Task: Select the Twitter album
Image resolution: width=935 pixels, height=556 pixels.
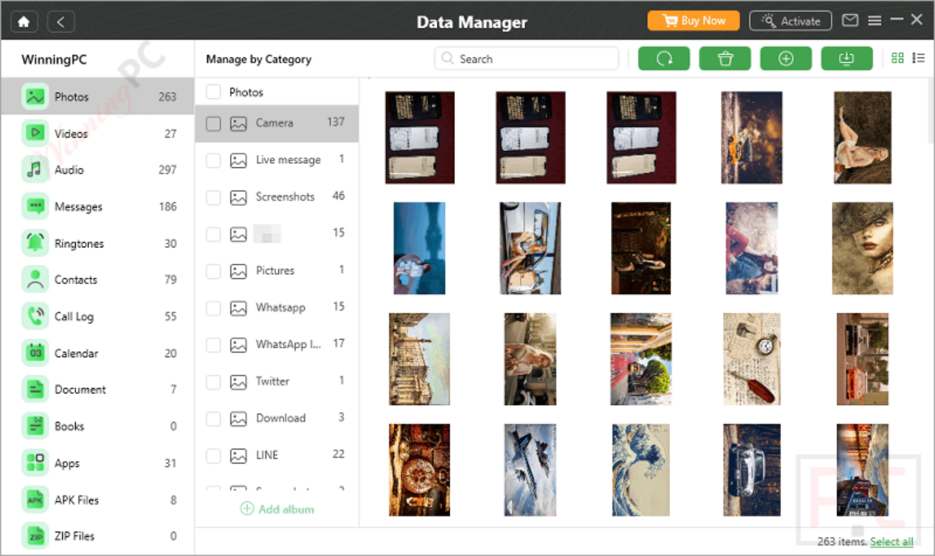Action: click(277, 381)
